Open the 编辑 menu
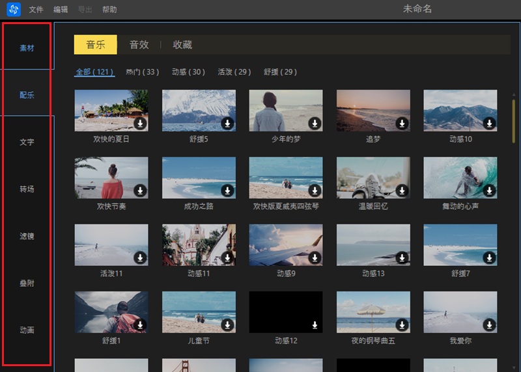This screenshot has height=372, width=521. click(x=61, y=10)
